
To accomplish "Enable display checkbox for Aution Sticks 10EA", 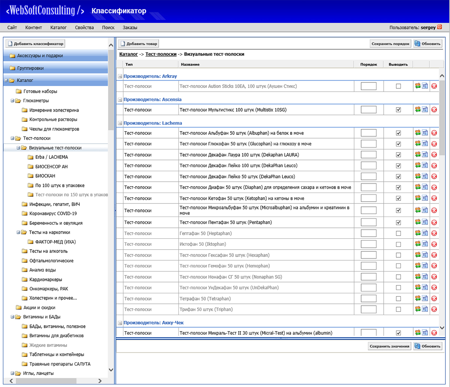I will pyautogui.click(x=398, y=86).
